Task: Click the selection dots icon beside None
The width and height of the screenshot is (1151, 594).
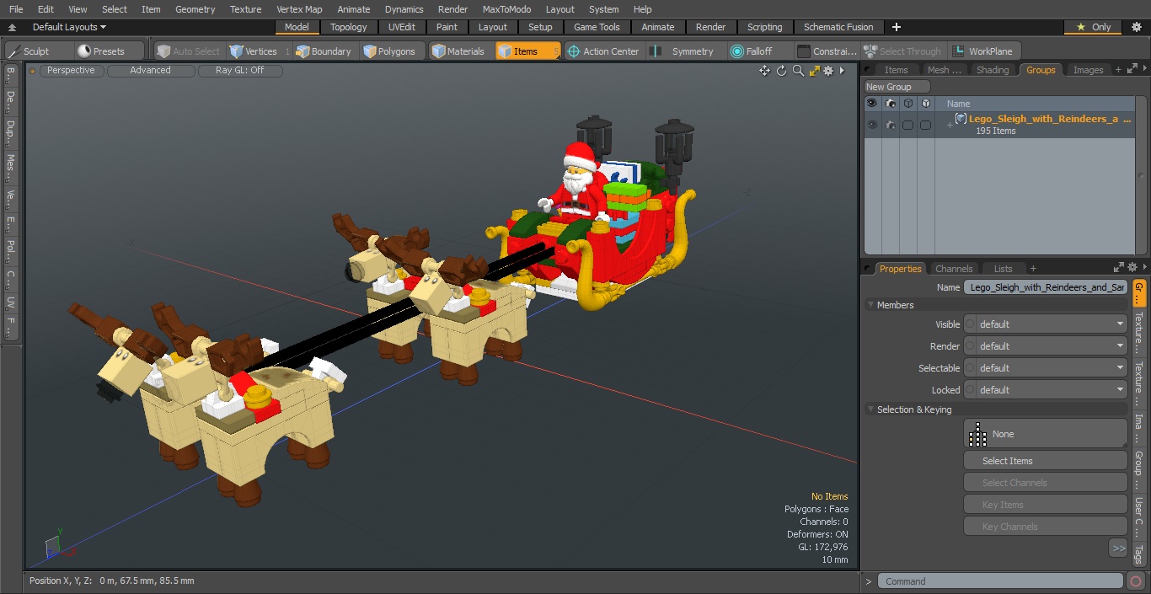Action: [977, 434]
